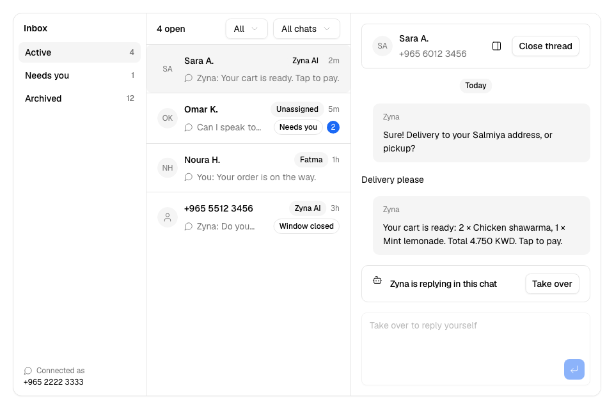This screenshot has height=409, width=614.
Task: Click message bubble icon in +965 5512 3456 preview
Action: click(x=188, y=227)
